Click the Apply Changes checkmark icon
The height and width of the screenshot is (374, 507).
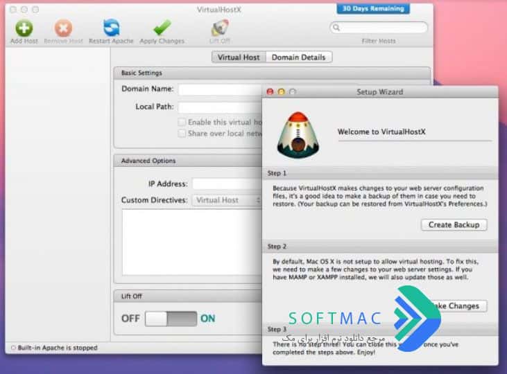coord(162,28)
